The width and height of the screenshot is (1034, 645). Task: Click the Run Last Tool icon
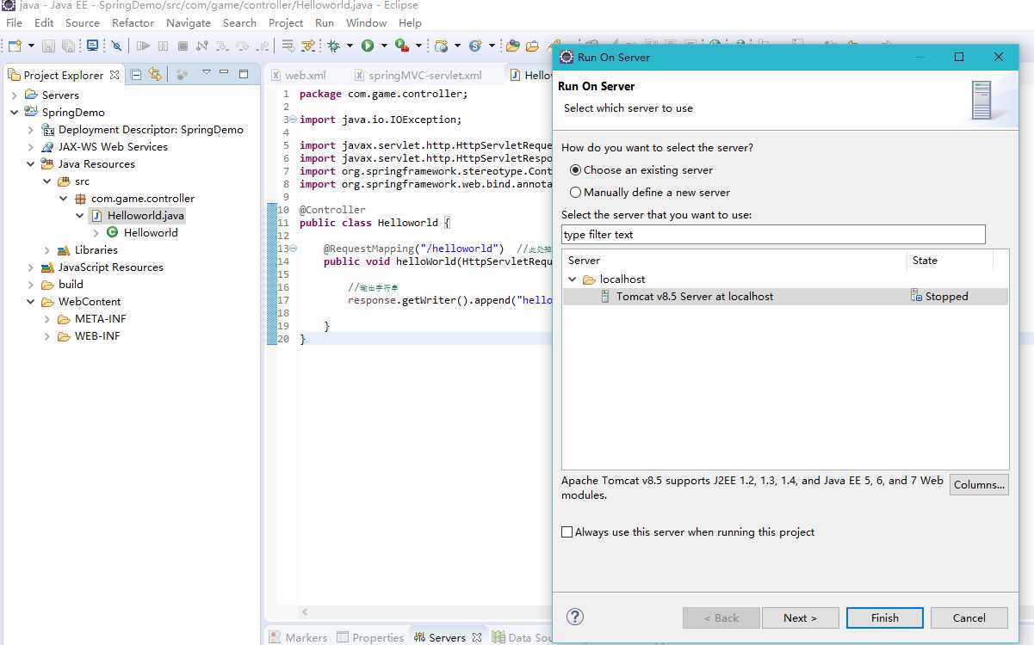click(401, 46)
